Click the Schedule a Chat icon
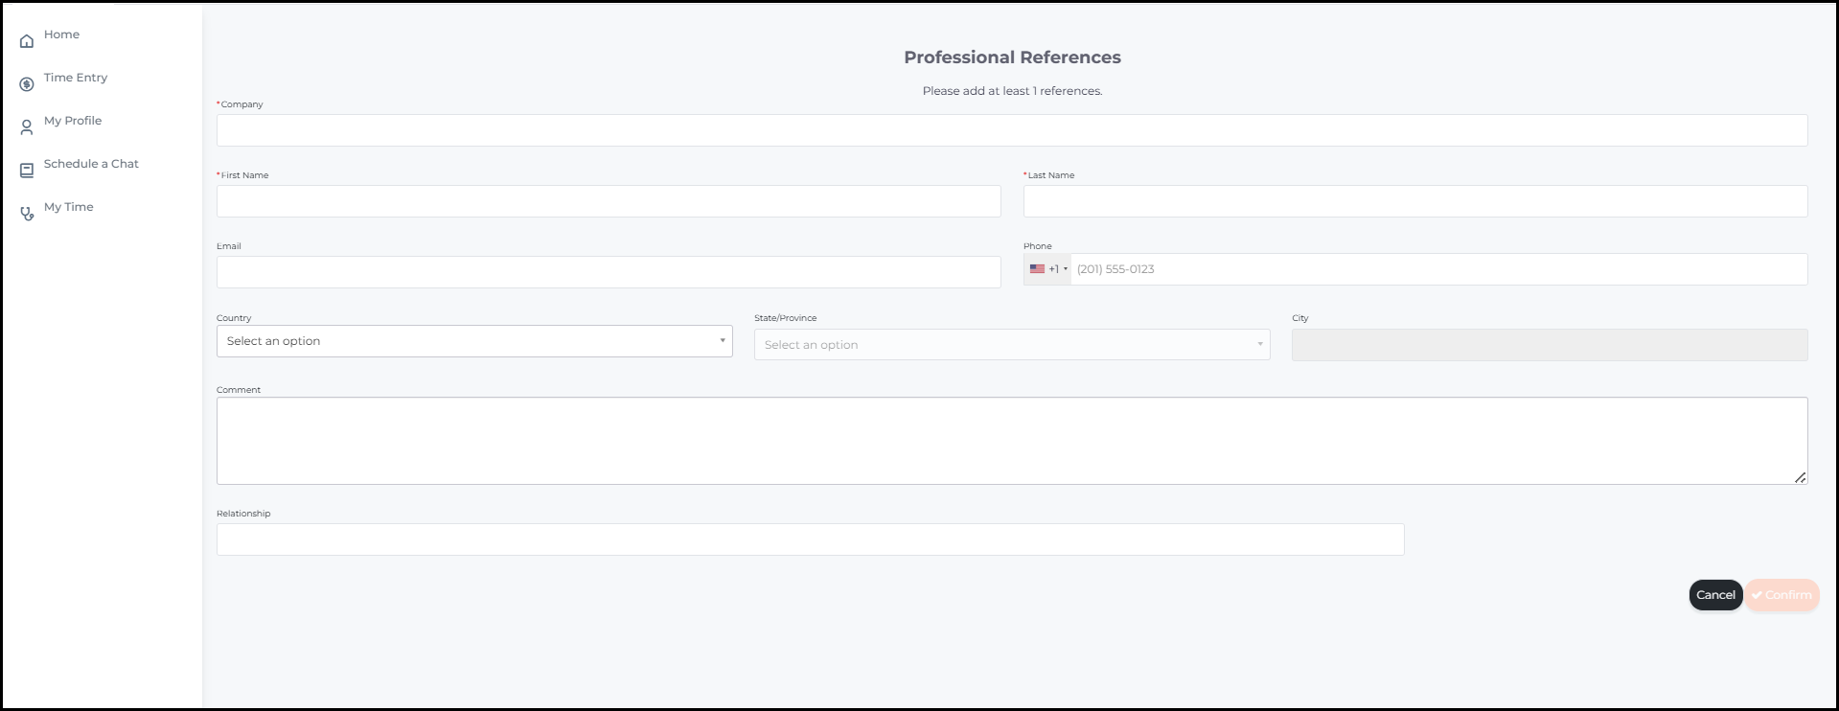This screenshot has height=711, width=1839. [27, 171]
